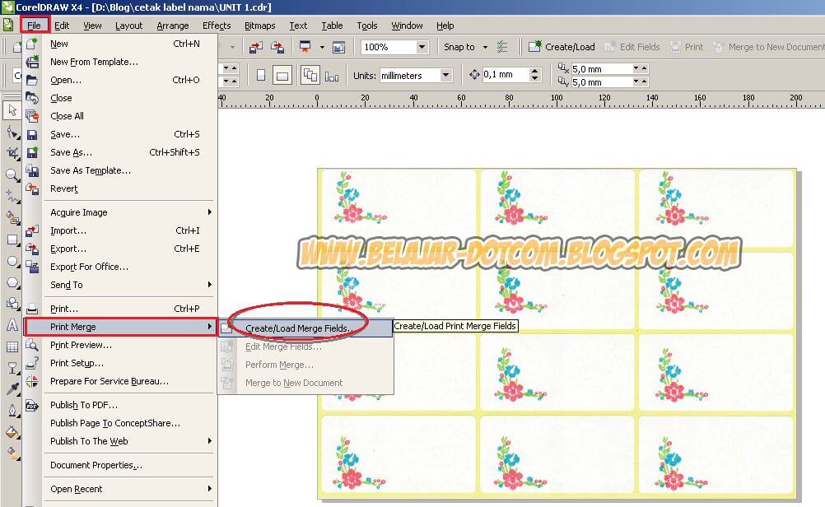Click duplicate distance X spinner arrows
The width and height of the screenshot is (825, 507).
tap(641, 68)
